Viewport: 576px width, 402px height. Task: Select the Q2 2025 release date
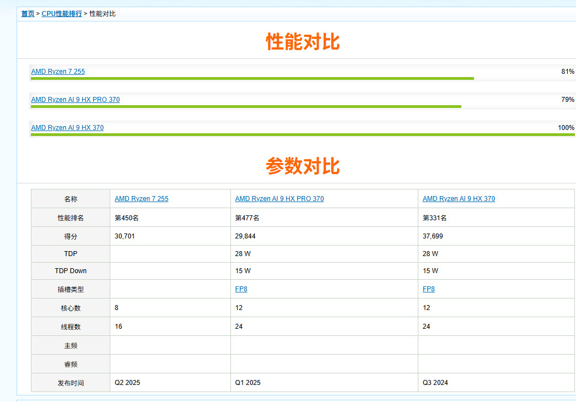[x=127, y=383]
